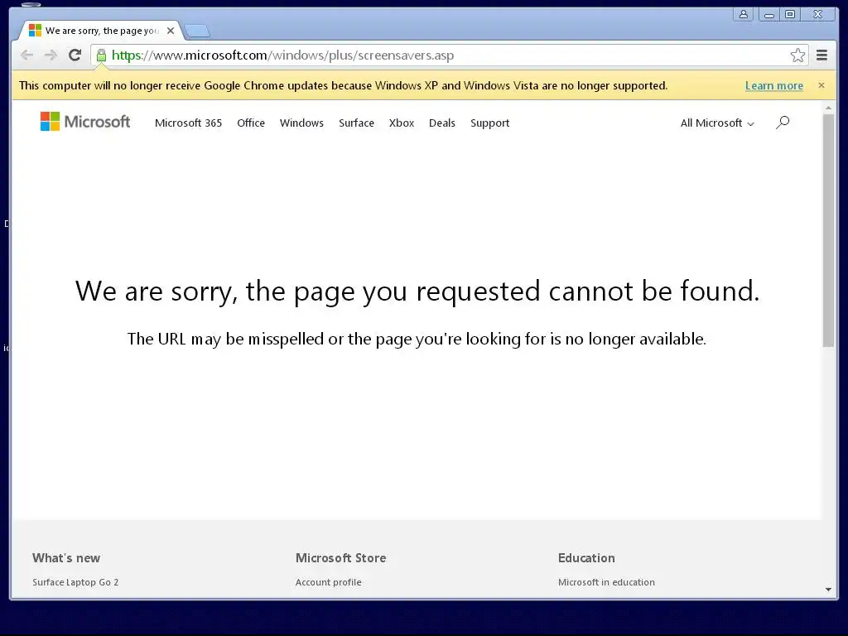Minimize the Chrome window
848x636 pixels.
point(768,15)
